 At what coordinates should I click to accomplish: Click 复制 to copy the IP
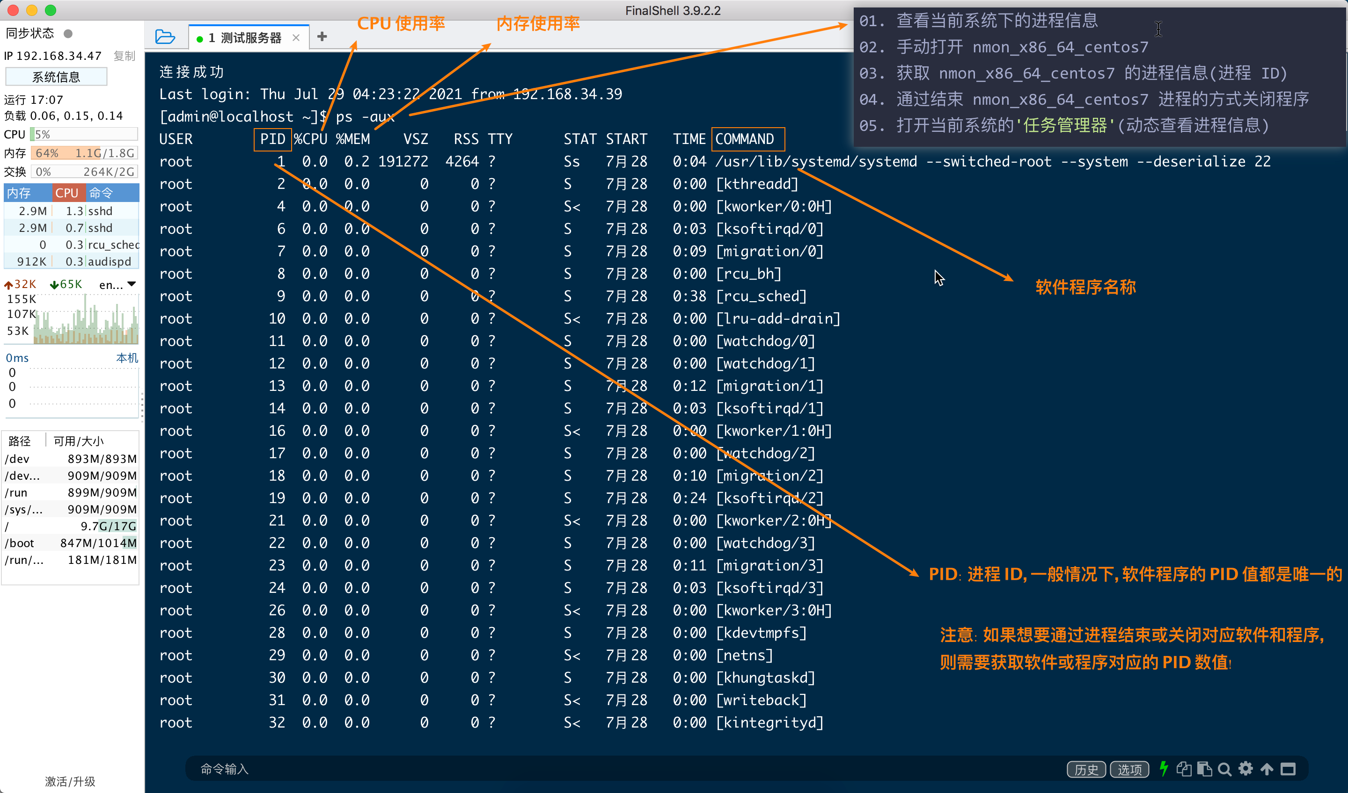pos(124,56)
